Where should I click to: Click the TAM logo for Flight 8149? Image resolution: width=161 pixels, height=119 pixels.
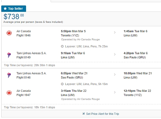coord(9,55)
